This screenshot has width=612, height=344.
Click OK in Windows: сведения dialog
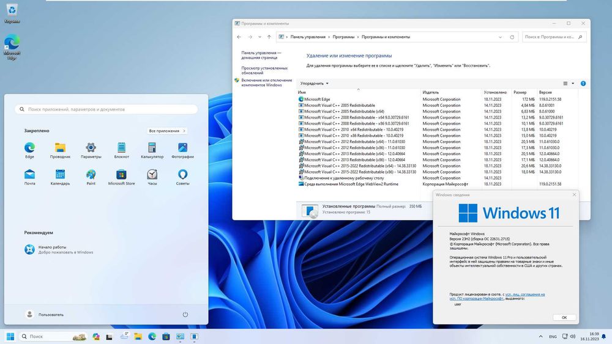coord(564,318)
